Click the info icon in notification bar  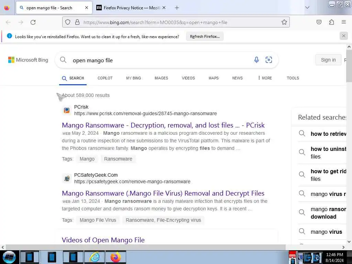click(x=9, y=36)
